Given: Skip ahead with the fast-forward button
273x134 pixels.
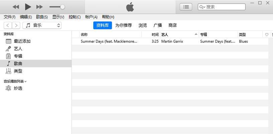Looking at the screenshot, I should click(x=39, y=7).
